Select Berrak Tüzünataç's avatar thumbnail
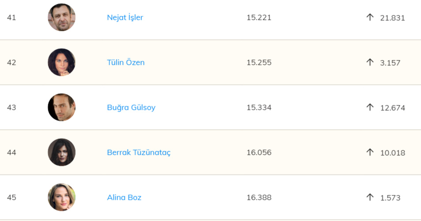Viewport: 421px width, 221px height. tap(61, 152)
